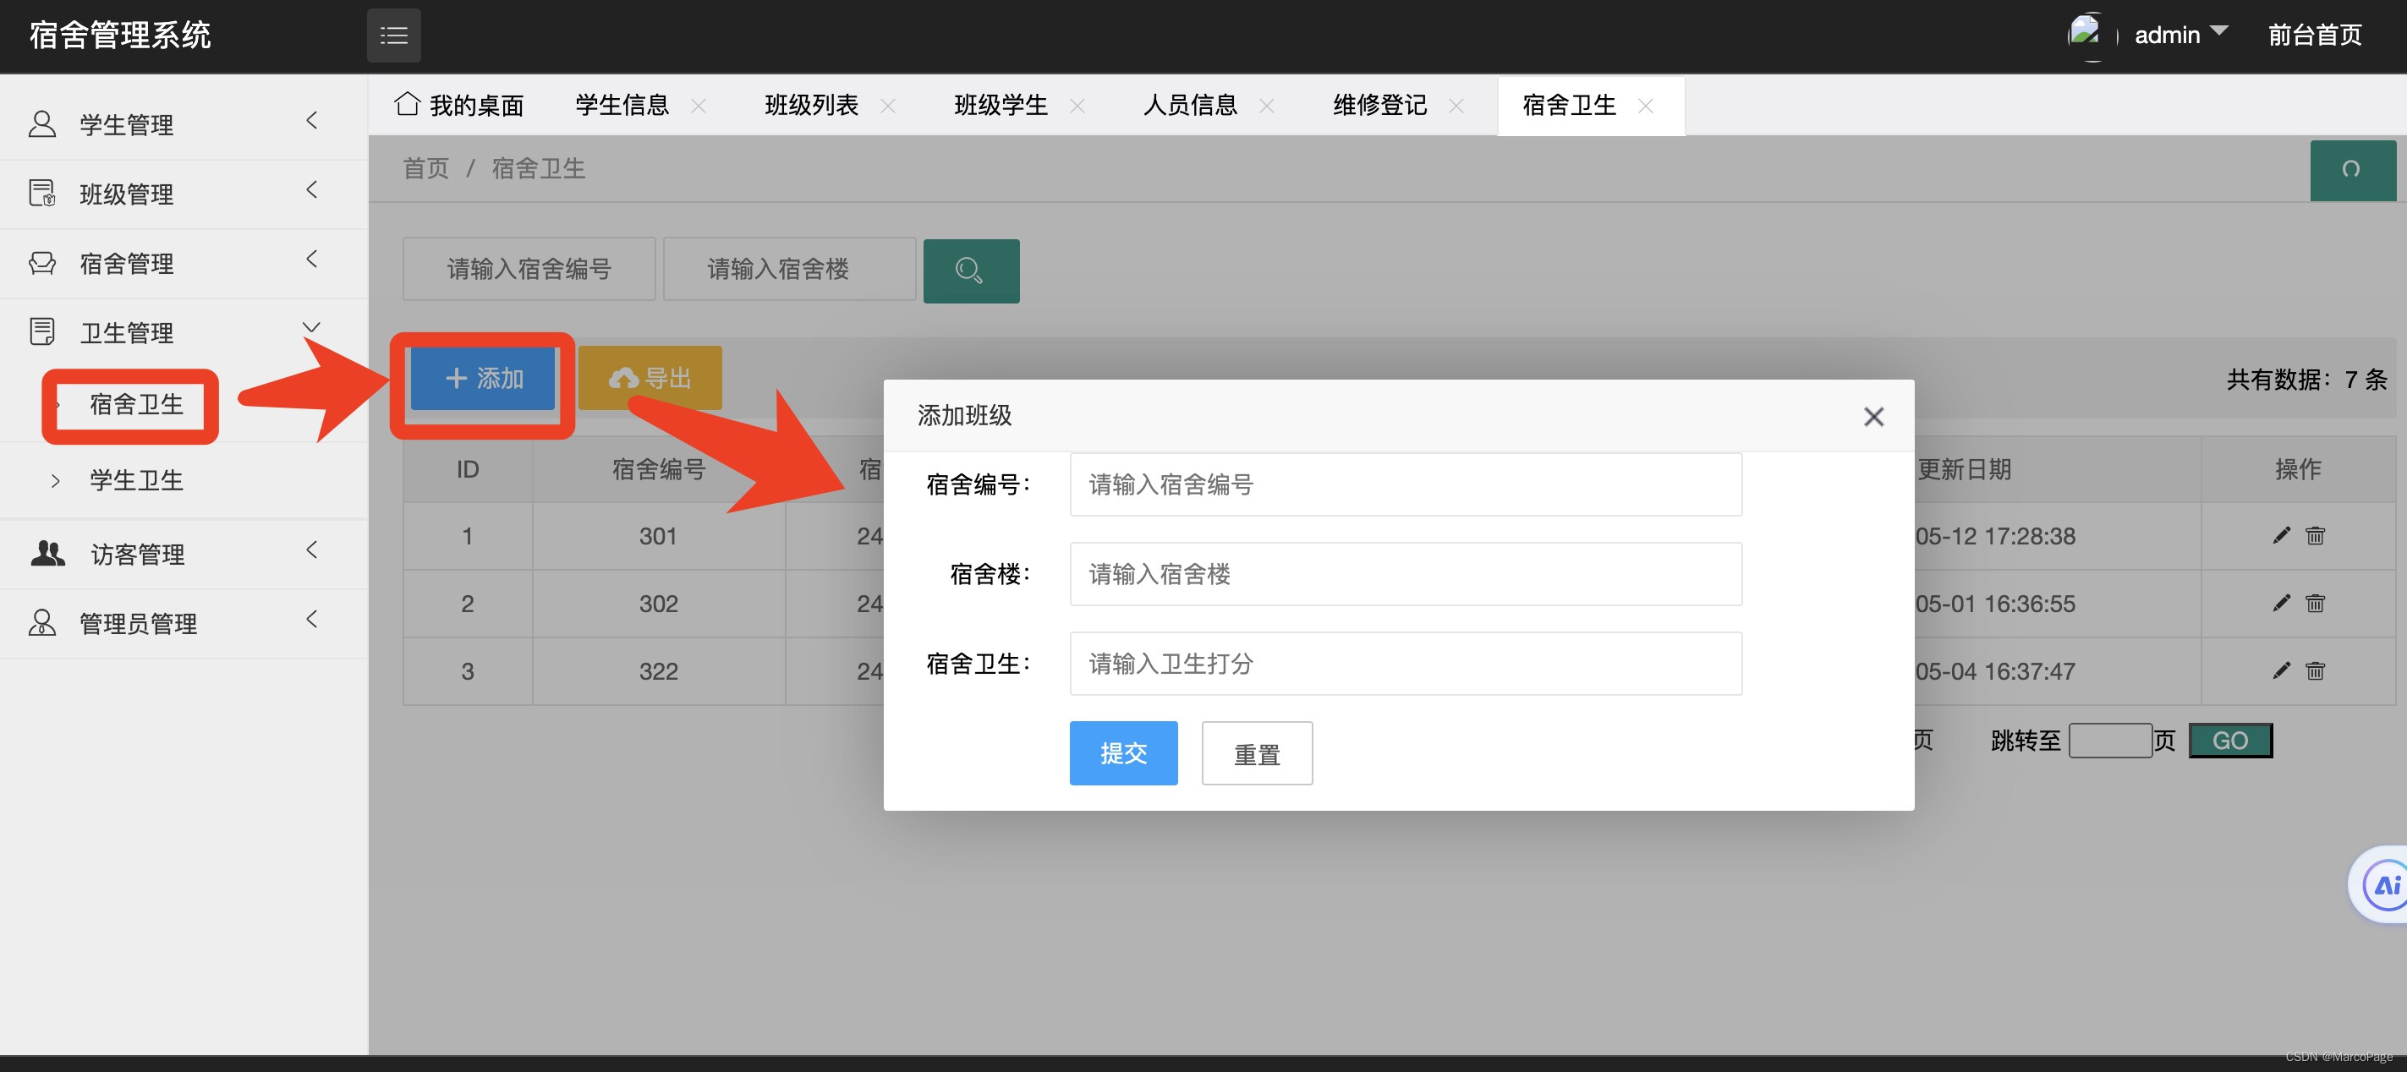Close the 人员信息 tab

[x=1267, y=107]
